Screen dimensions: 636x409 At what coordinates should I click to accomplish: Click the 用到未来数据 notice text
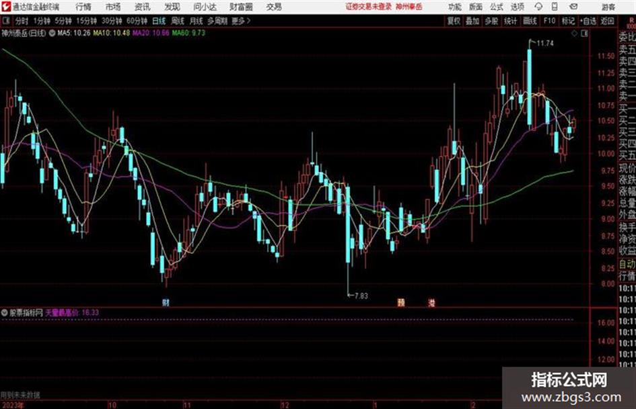pyautogui.click(x=20, y=395)
